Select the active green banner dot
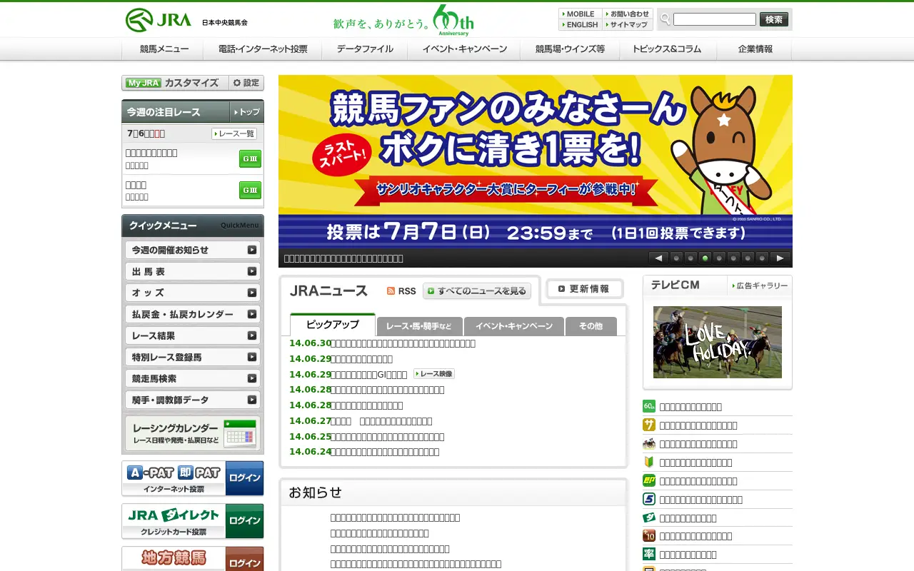Viewport: 914px width, 571px height. (705, 258)
